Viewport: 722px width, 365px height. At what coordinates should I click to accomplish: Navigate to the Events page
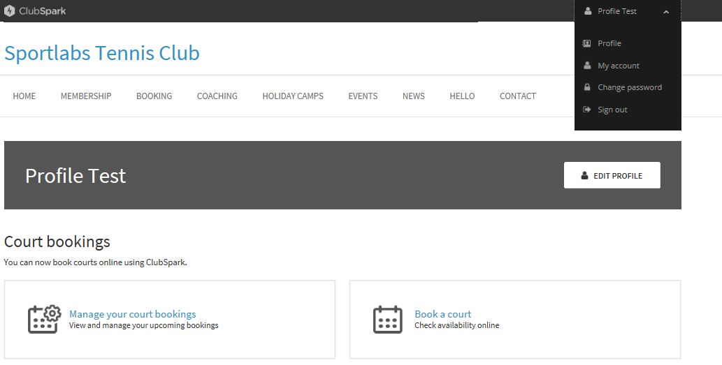tap(363, 96)
